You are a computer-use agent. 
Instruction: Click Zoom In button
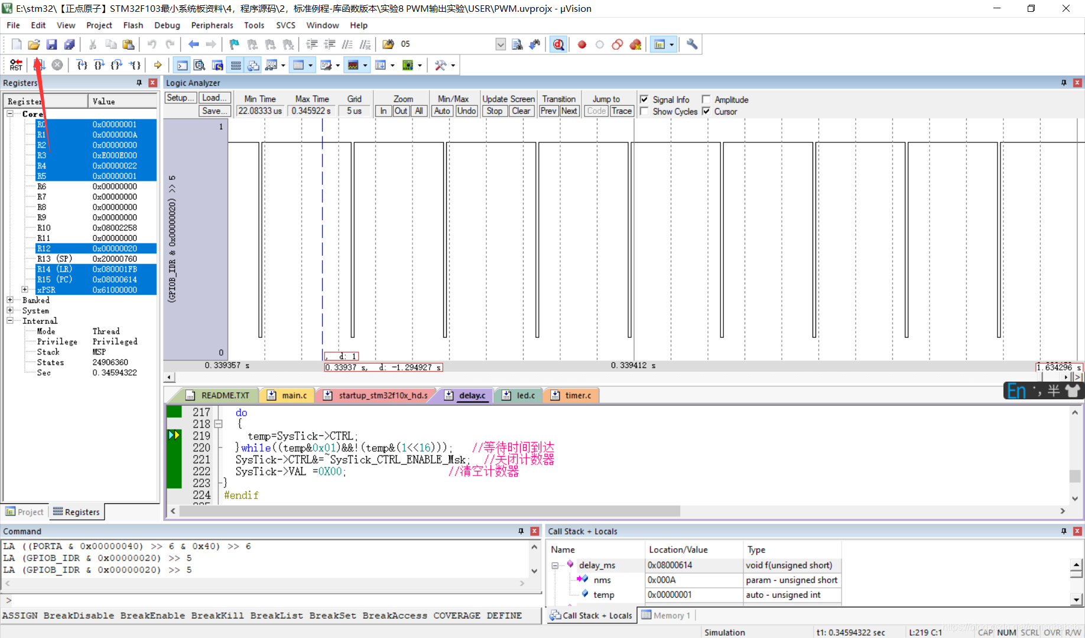(x=384, y=110)
